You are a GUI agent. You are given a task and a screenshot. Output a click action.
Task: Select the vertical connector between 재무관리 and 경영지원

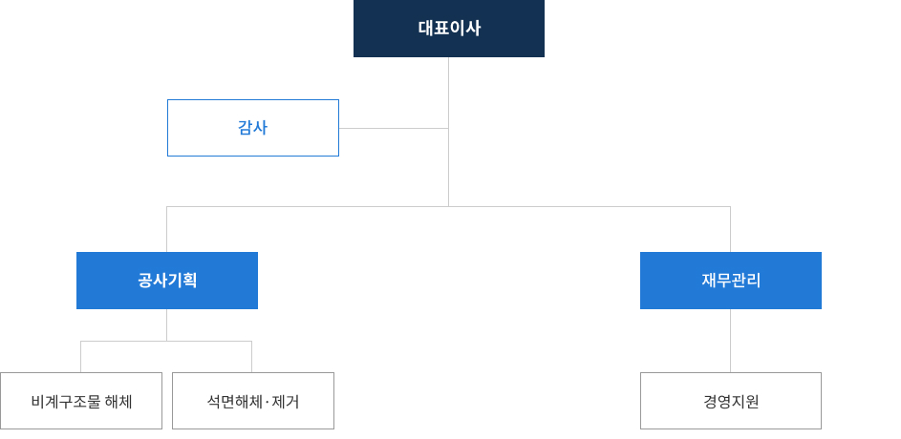730,341
